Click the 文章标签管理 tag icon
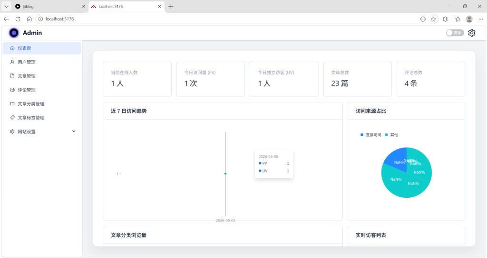Screen dimensions: 487x258 12,118
